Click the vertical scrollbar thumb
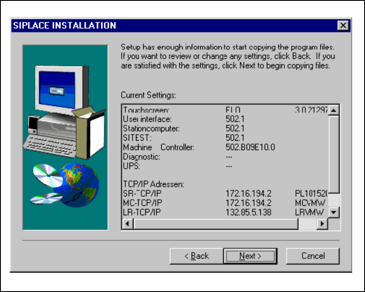This screenshot has width=365, height=292. 334,154
